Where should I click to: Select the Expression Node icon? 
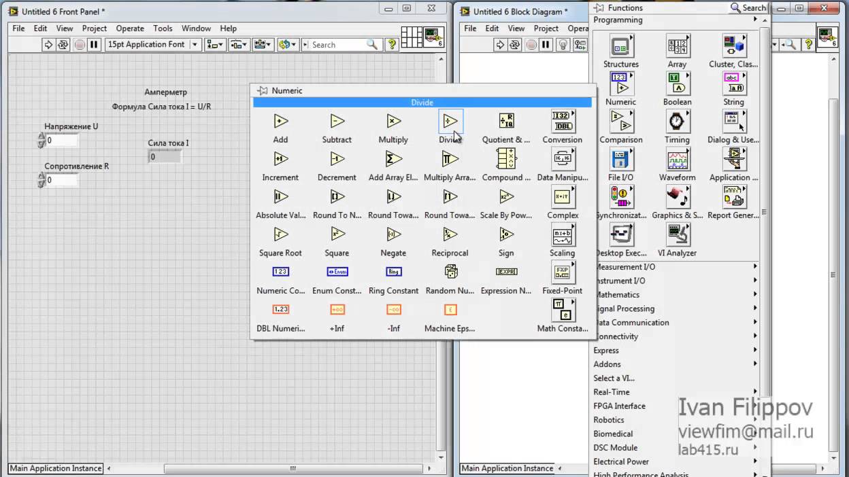tap(506, 272)
